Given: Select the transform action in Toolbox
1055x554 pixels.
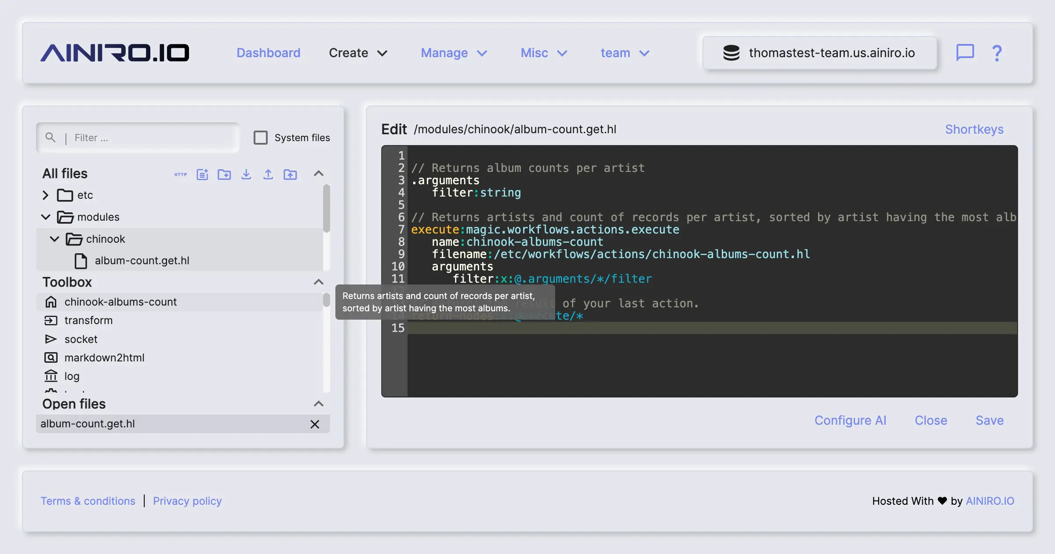Looking at the screenshot, I should [88, 320].
